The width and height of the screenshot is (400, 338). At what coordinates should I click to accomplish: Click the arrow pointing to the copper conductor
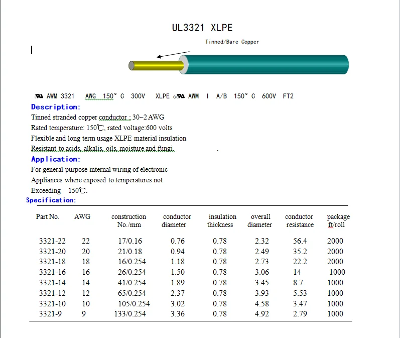pos(173,54)
